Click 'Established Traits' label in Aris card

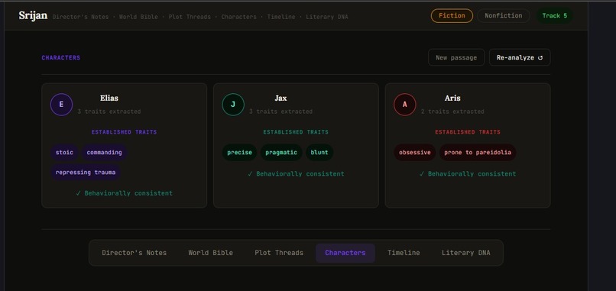click(x=468, y=132)
